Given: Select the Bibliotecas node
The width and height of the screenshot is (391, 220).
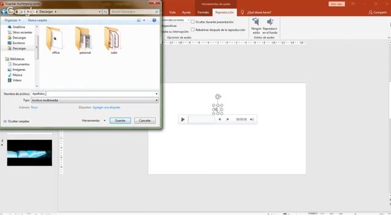Looking at the screenshot, I should point(15,59).
